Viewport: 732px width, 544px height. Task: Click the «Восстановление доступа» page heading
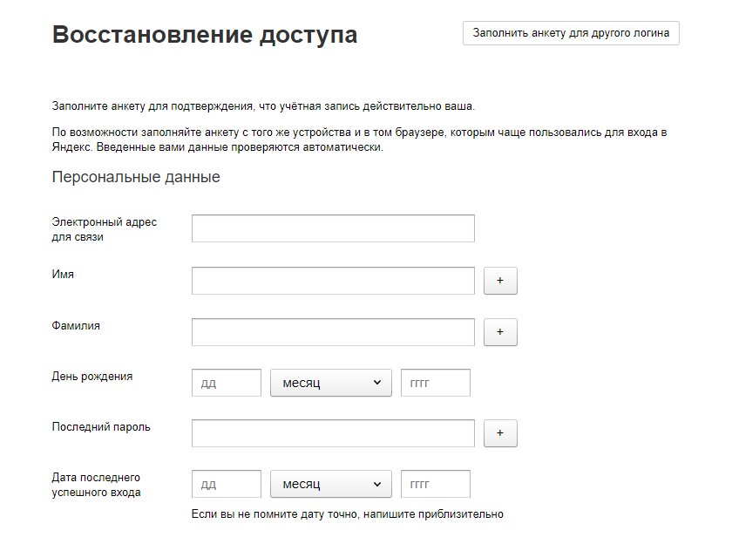pos(205,35)
